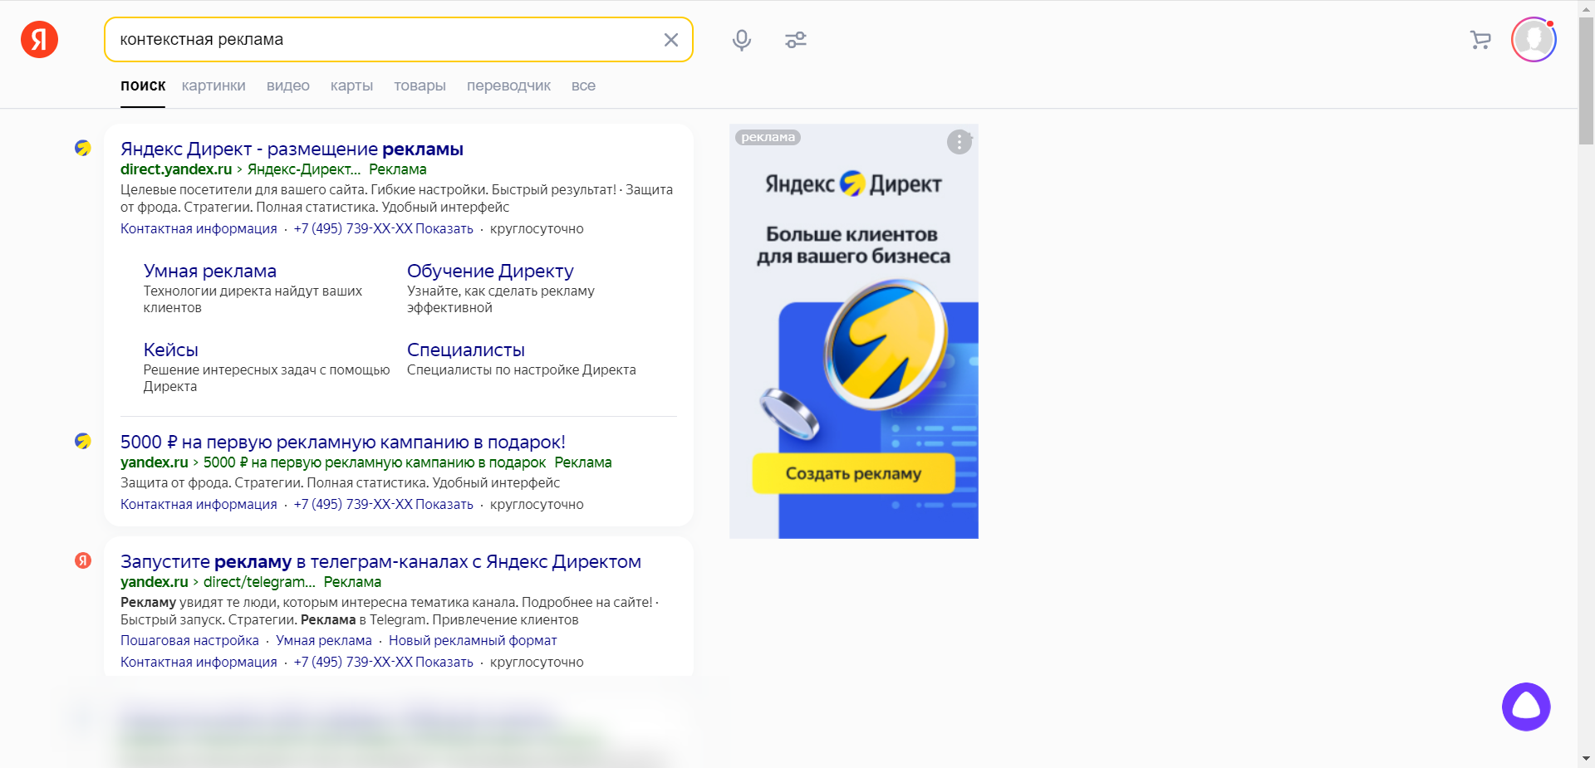Open your profile avatar menu
This screenshot has height=768, width=1595.
pos(1534,39)
